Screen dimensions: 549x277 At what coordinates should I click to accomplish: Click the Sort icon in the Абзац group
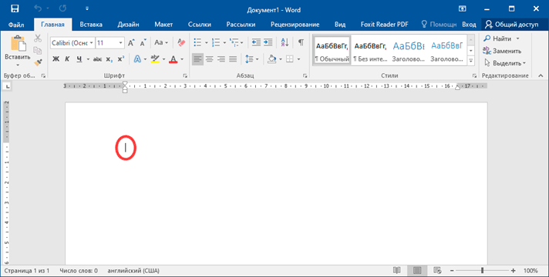[285, 42]
